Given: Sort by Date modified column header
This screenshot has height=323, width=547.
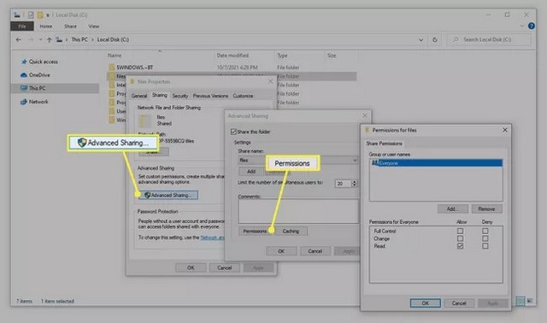Looking at the screenshot, I should tap(232, 56).
